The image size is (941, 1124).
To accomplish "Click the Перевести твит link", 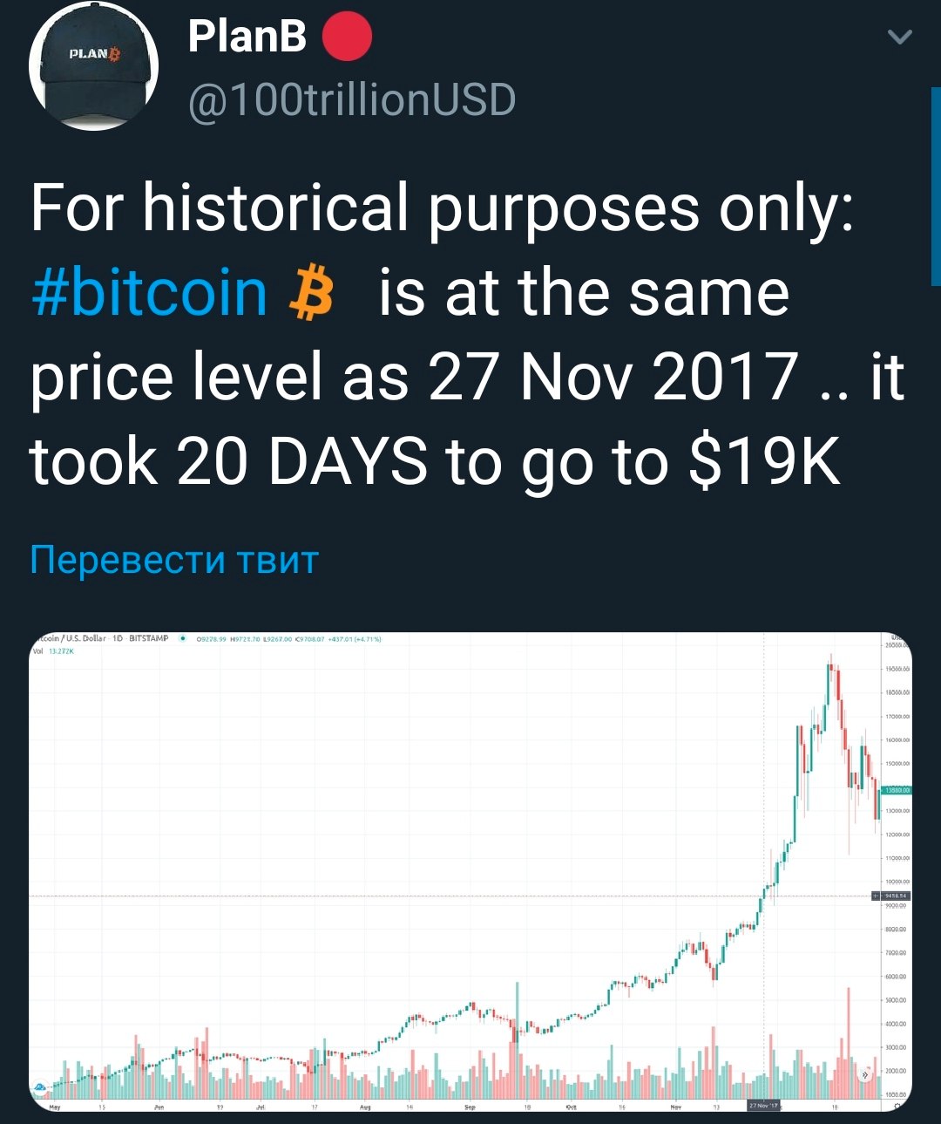I will (x=174, y=559).
